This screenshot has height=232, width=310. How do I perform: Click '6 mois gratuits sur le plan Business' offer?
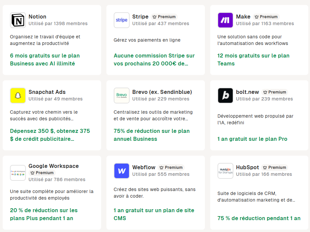pos(45,59)
